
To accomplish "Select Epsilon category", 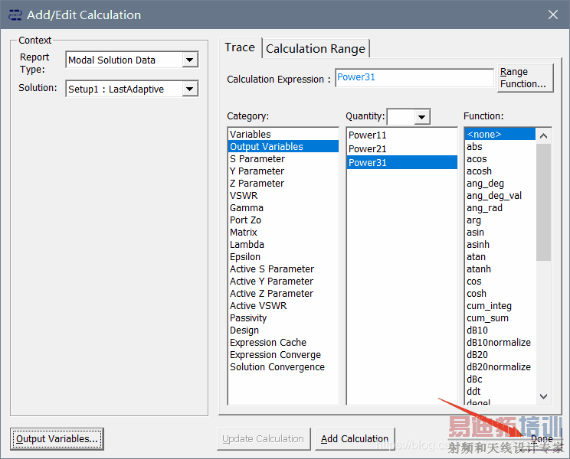I will [283, 257].
